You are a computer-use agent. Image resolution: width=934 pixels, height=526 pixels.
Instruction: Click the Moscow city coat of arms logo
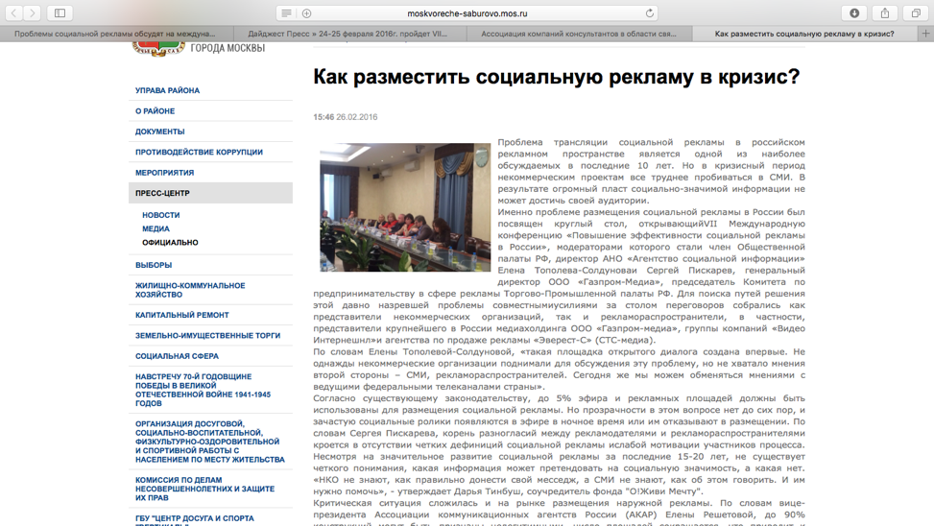coord(157,49)
